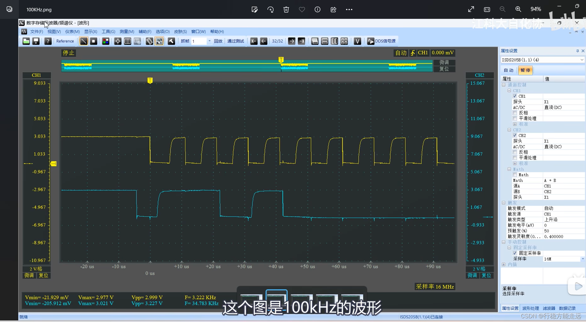The image size is (586, 322).
Task: Enable 反相 under CH2
Action: pyautogui.click(x=515, y=152)
